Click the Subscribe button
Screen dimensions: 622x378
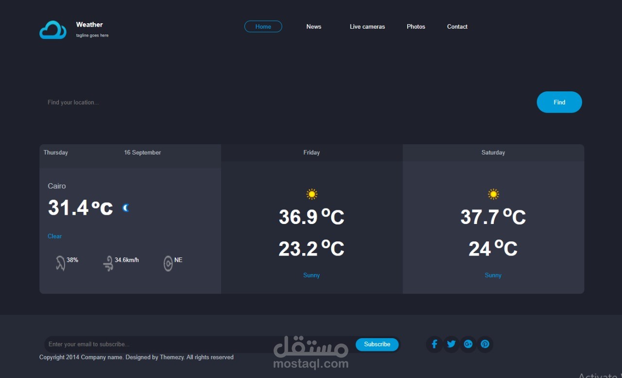click(x=377, y=344)
